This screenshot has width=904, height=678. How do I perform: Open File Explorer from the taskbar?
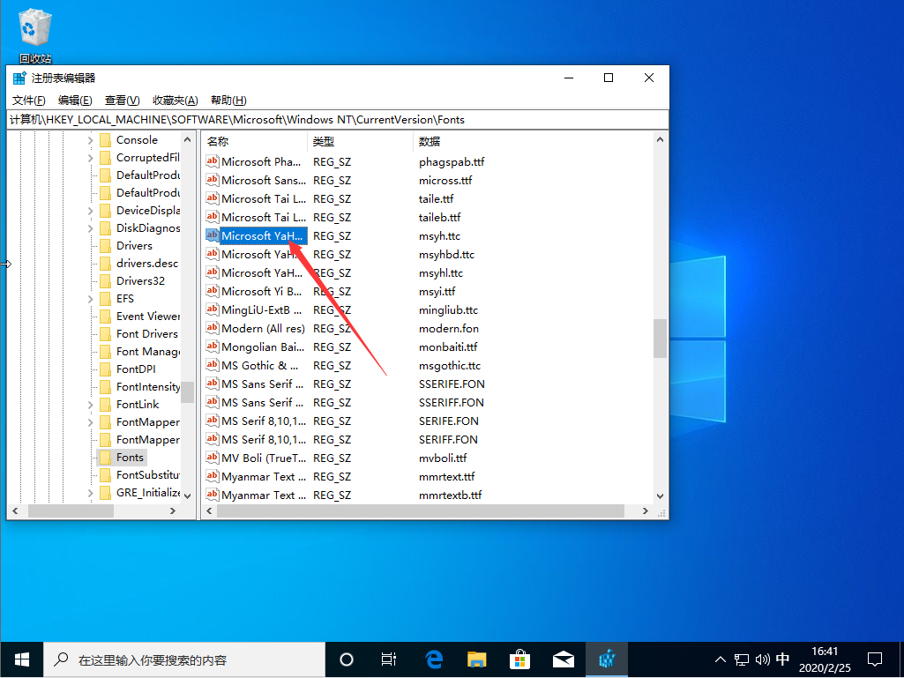click(x=476, y=659)
